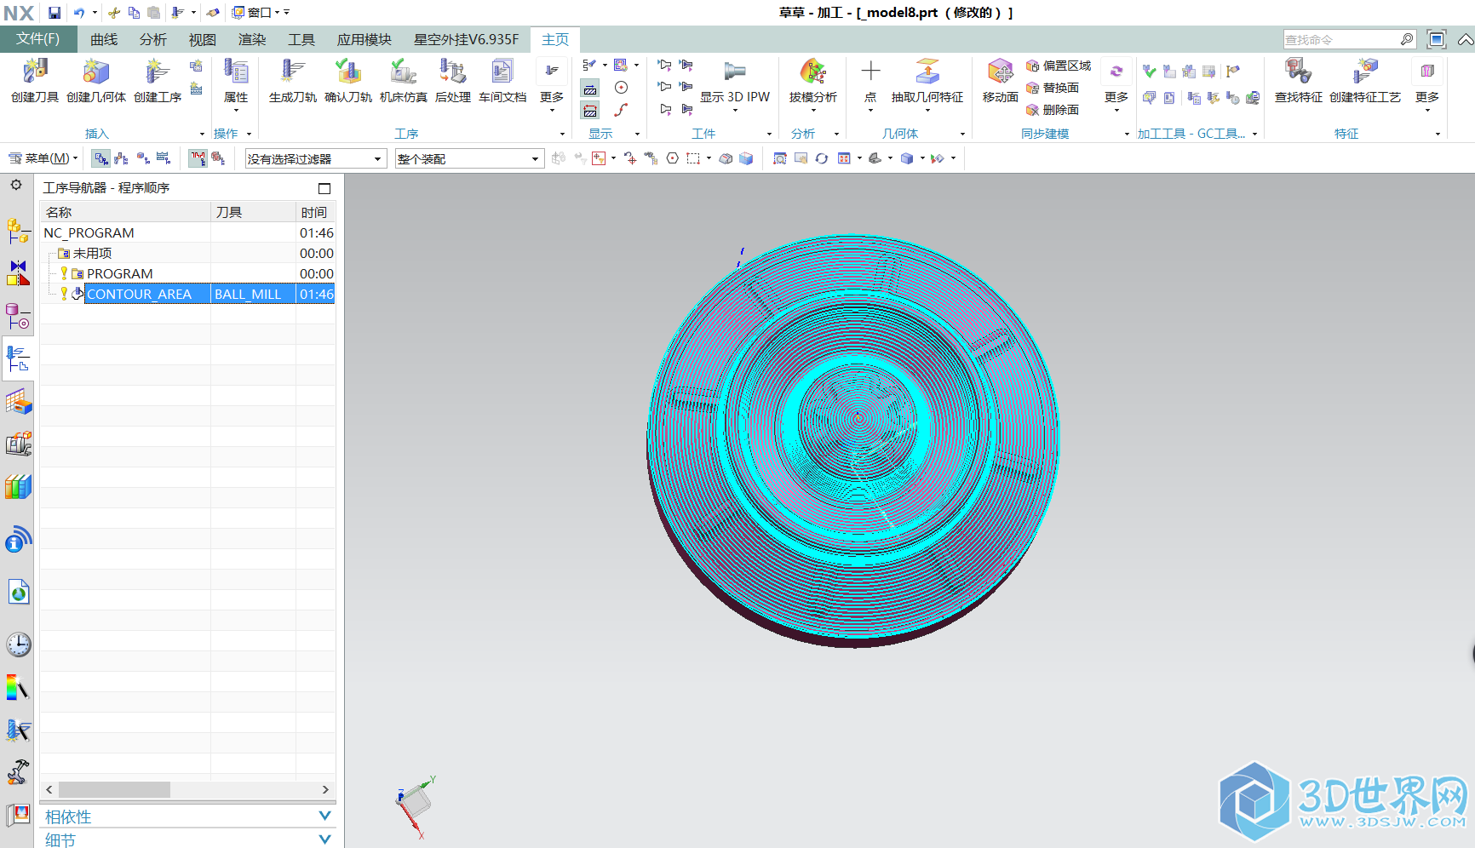
Task: Click the BALL_MILL tool cell
Action: coord(253,294)
